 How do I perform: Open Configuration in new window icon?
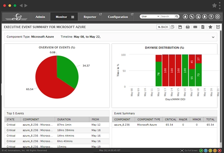(132, 14)
